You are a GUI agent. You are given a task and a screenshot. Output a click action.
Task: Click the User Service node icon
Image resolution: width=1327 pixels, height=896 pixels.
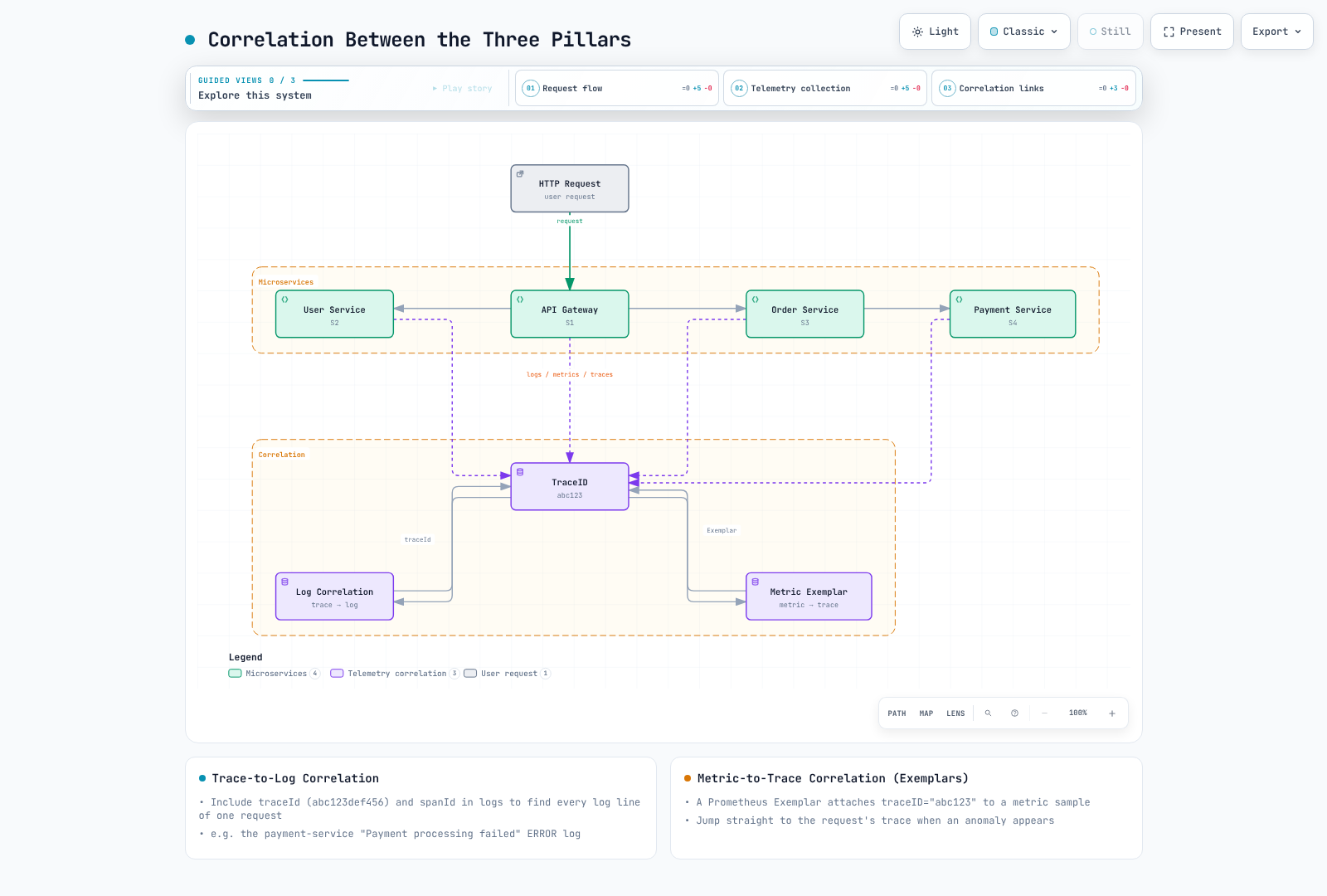(284, 299)
